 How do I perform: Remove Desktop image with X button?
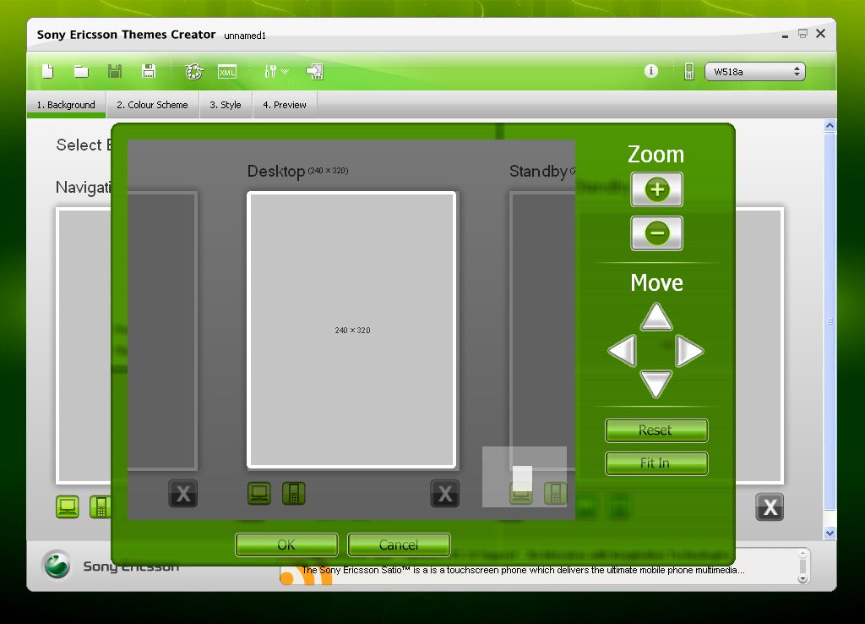444,494
